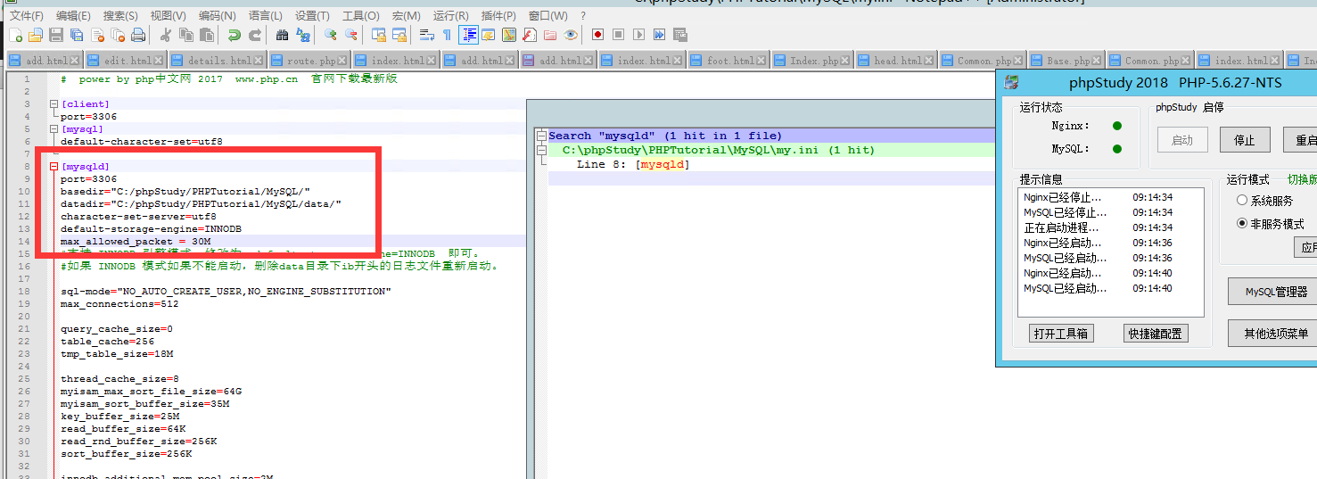
Task: Undo with the green arrow icon
Action: coord(234,35)
